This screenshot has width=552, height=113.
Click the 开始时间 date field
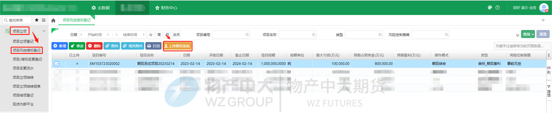point(95,35)
